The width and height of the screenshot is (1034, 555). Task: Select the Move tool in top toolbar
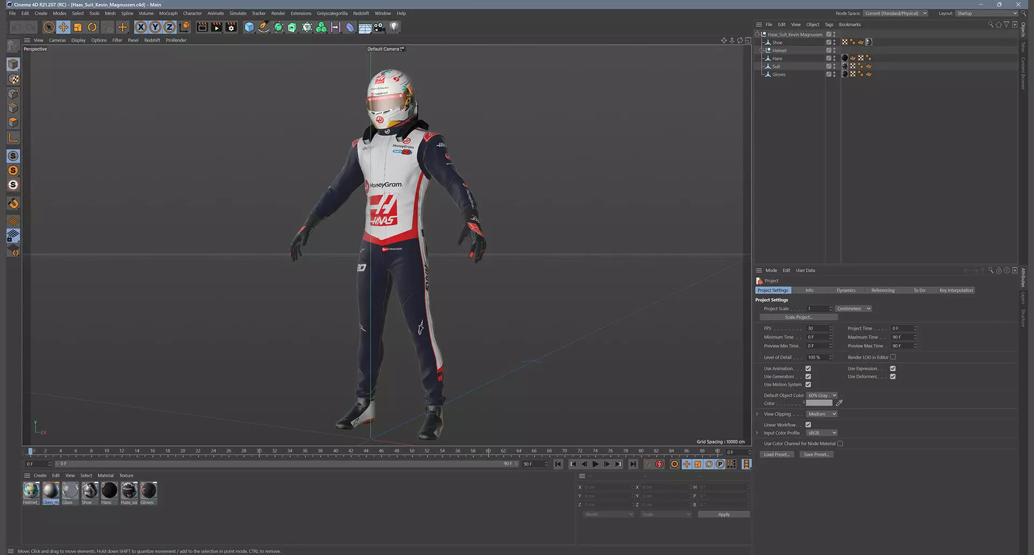tap(64, 27)
